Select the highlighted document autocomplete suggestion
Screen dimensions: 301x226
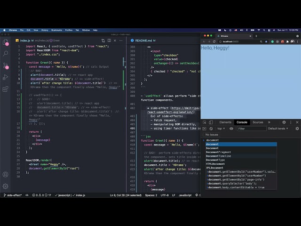[x=241, y=145]
